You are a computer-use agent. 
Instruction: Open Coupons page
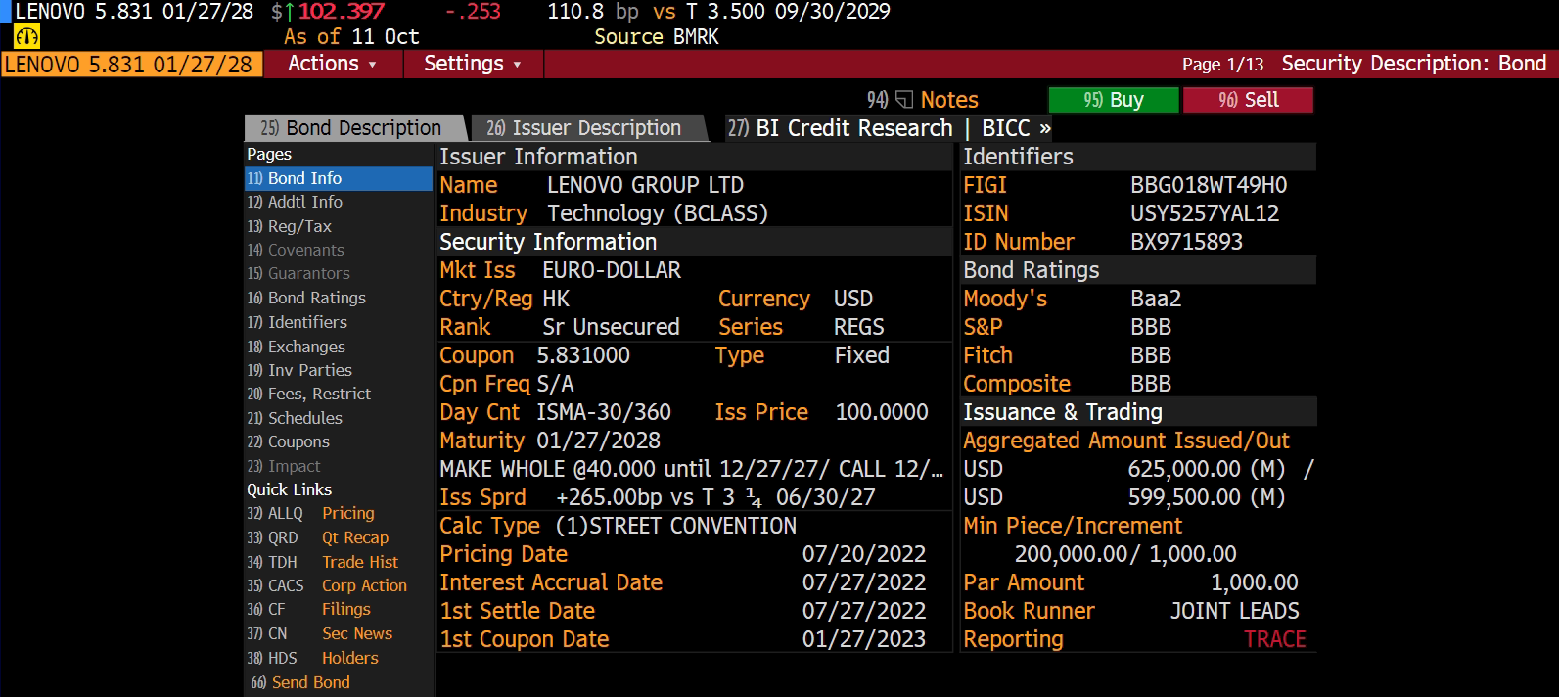(338, 441)
